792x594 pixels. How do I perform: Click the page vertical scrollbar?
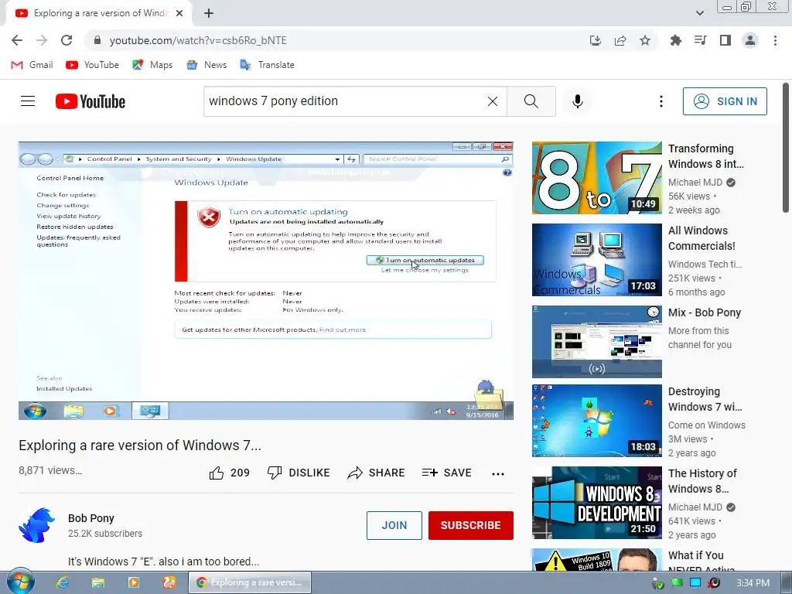786,148
